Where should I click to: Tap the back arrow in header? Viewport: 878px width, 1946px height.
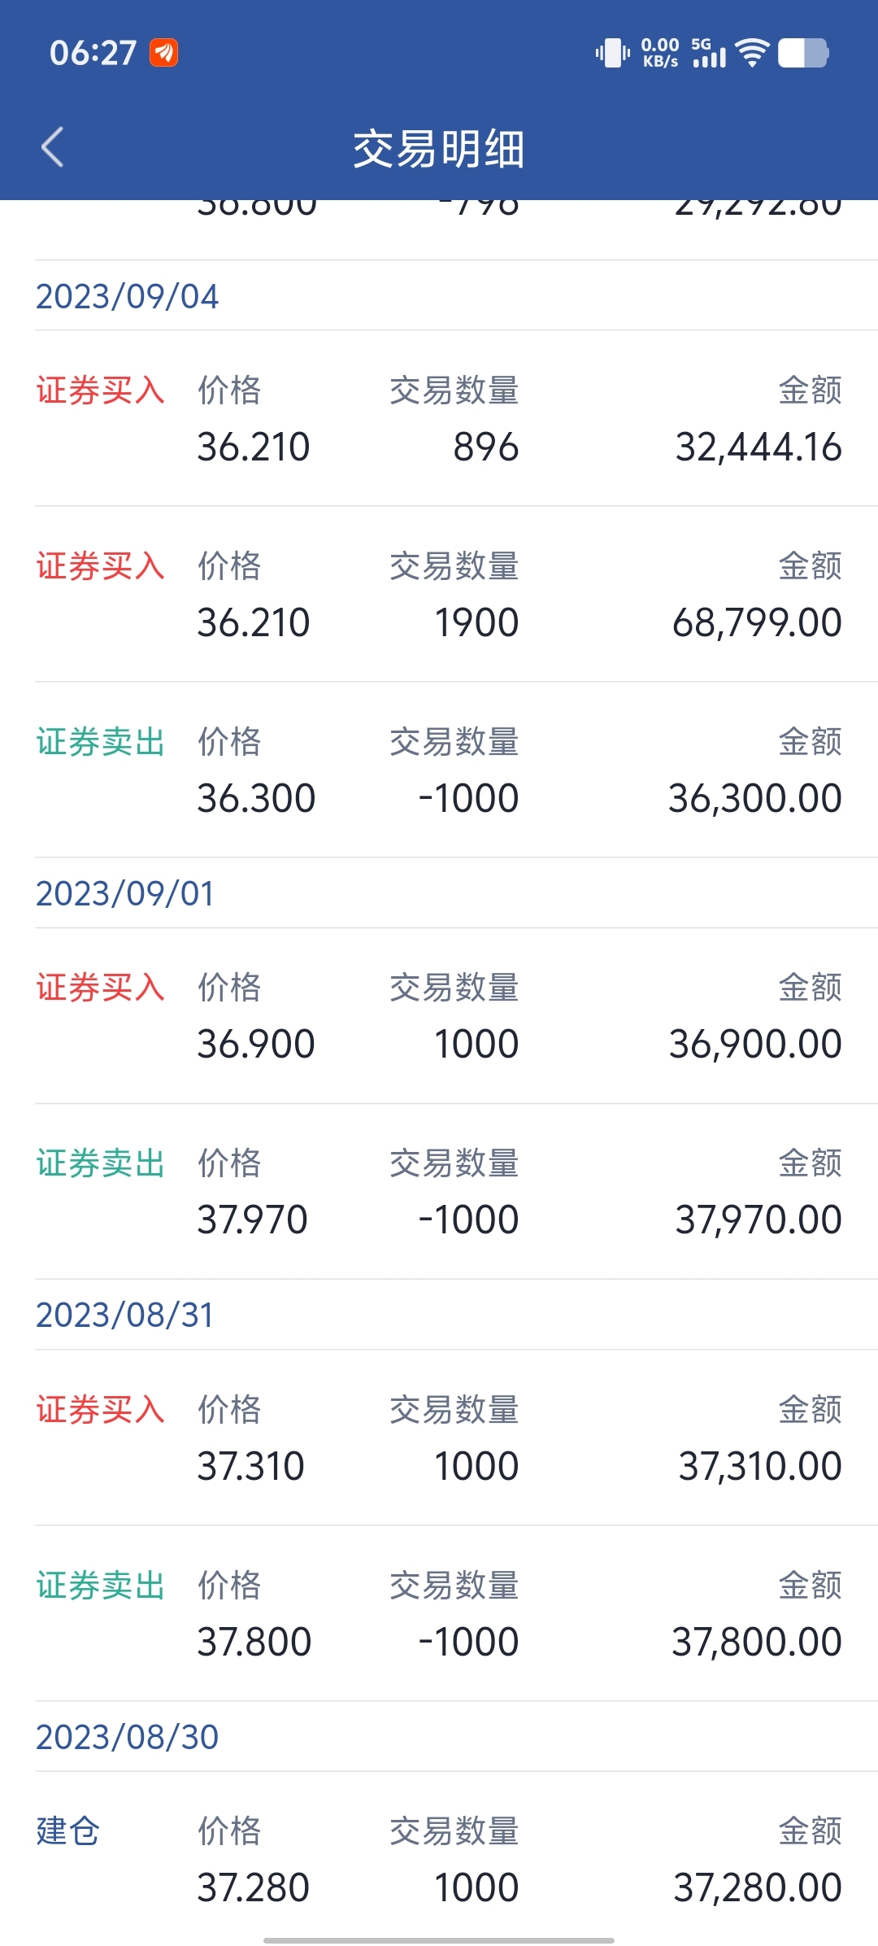tap(53, 147)
